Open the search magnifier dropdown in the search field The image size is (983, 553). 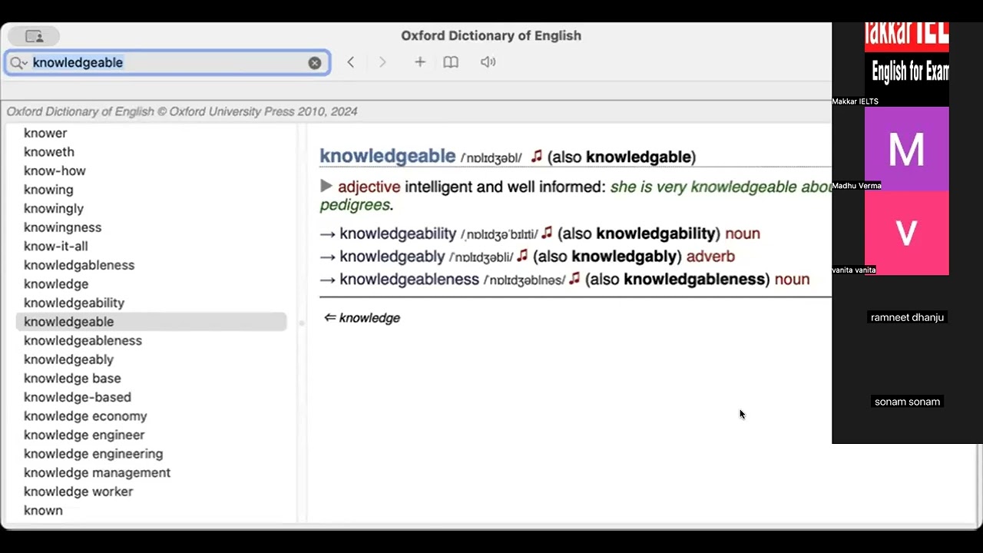tap(18, 63)
